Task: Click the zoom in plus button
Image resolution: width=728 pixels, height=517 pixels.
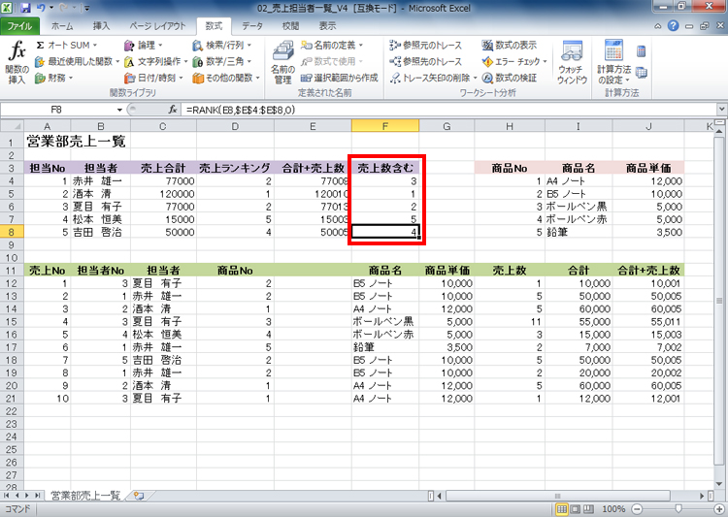Action: [719, 509]
